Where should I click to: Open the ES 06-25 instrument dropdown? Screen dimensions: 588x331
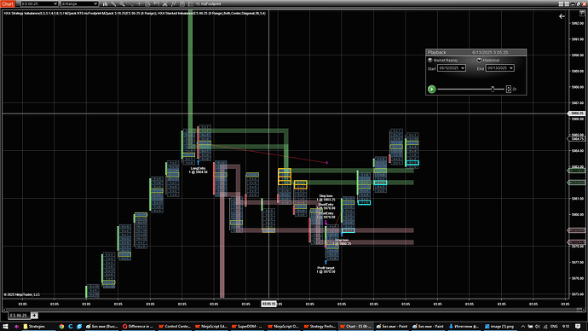click(39, 3)
